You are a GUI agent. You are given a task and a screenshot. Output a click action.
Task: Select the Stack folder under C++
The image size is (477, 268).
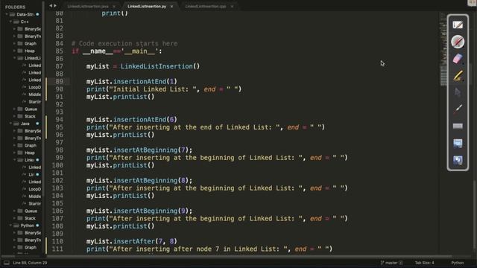click(30, 116)
